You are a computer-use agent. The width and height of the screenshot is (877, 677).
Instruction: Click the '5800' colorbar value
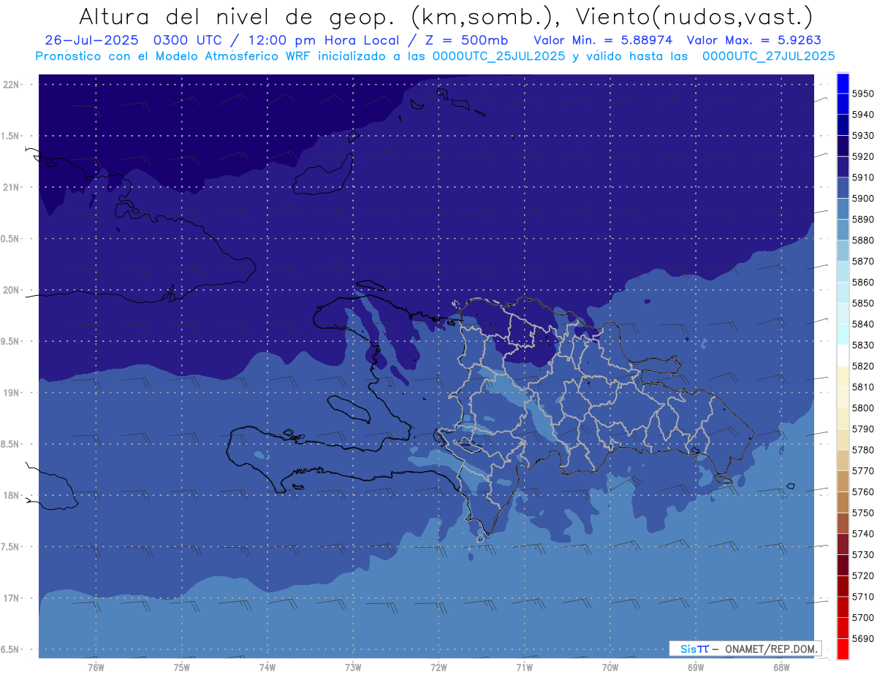[x=863, y=408]
